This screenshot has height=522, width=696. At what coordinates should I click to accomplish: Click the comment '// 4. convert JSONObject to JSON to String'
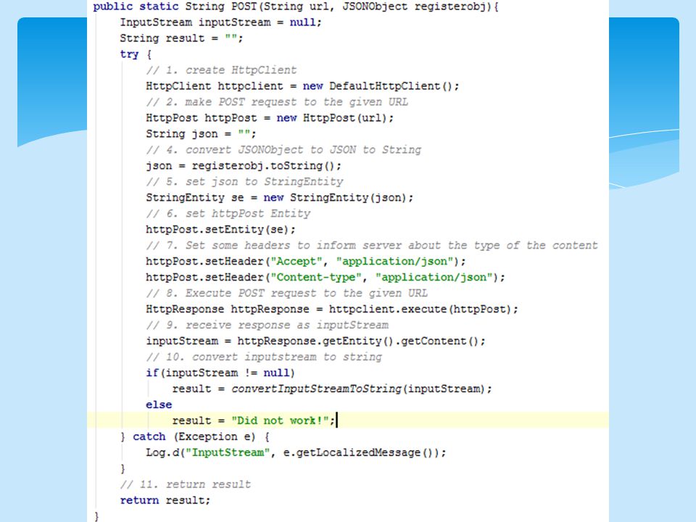(x=283, y=149)
